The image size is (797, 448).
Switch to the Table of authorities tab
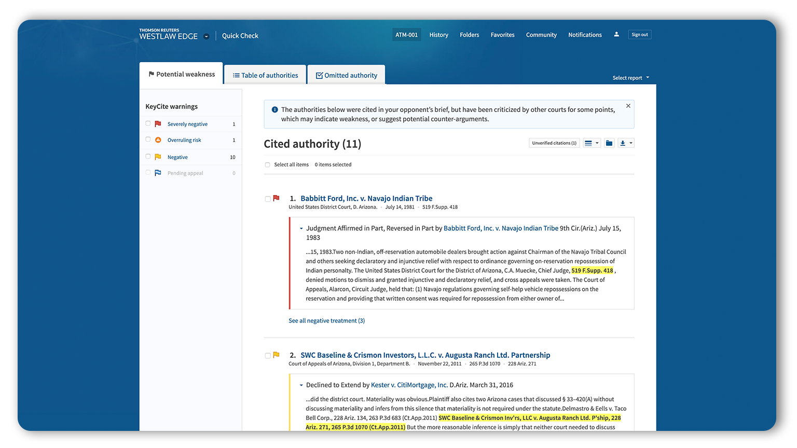[x=265, y=75]
